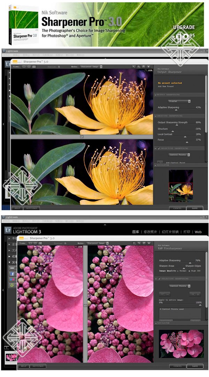Switch to 幻灯片放映 Slideshow module

pyautogui.click(x=170, y=232)
